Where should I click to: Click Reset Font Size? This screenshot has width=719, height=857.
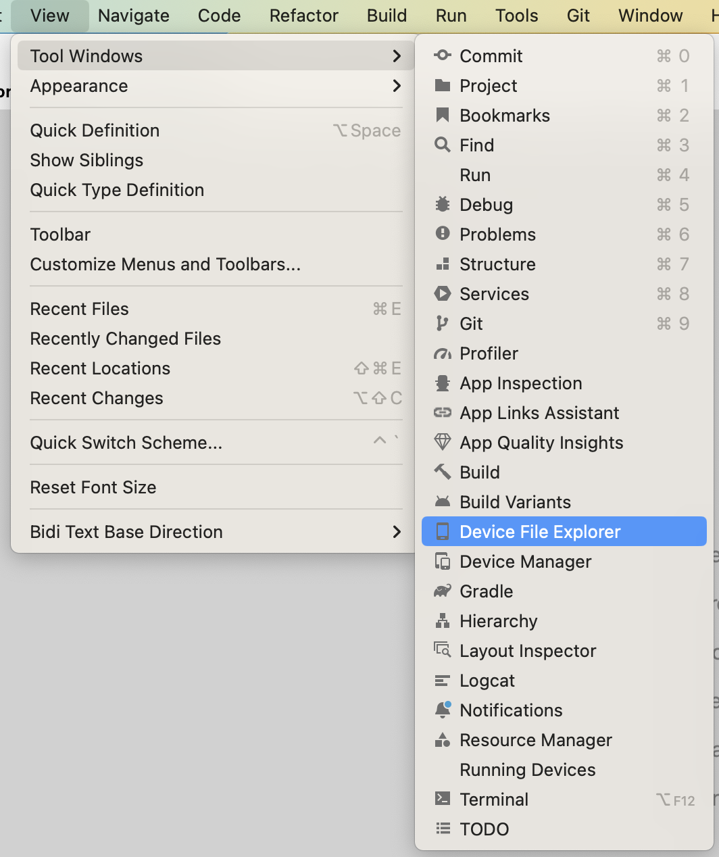(x=93, y=487)
